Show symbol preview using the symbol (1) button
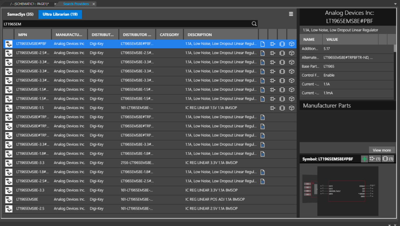 (375, 159)
